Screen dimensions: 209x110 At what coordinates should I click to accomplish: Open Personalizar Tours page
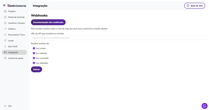14,35
